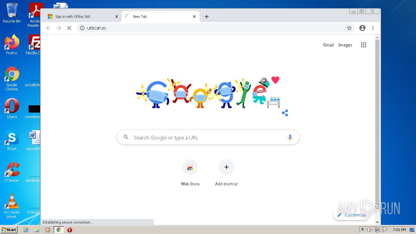This screenshot has width=416, height=234.
Task: Go forward using the forward arrow
Action: (59, 28)
